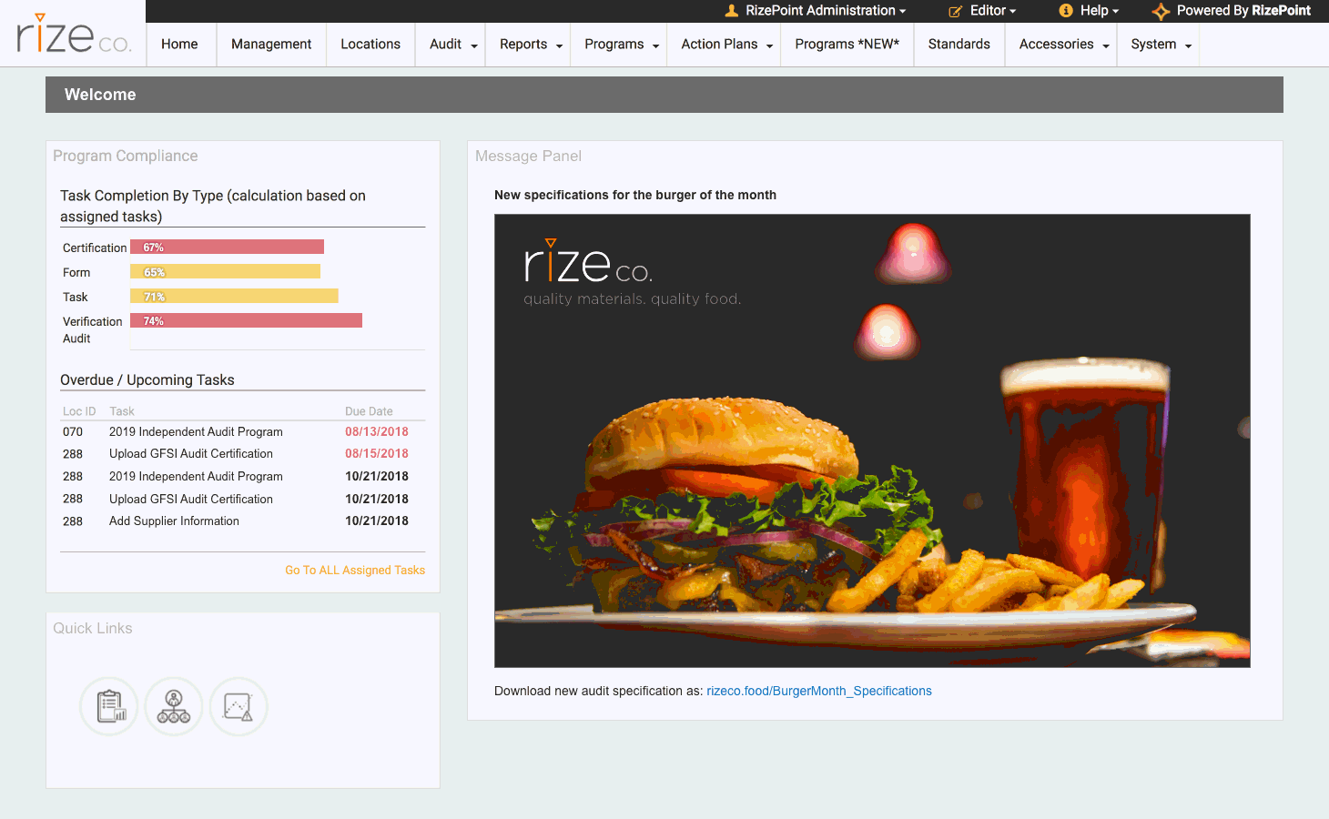Screen dimensions: 1329x819
Task: Expand the Reports dropdown menu
Action: 531,45
